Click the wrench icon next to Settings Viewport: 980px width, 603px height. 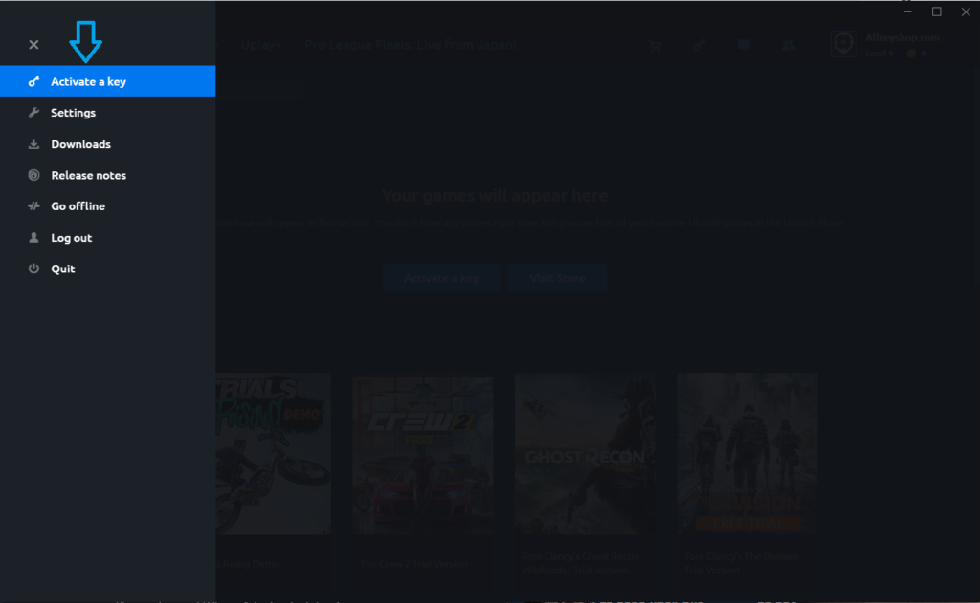coord(33,113)
